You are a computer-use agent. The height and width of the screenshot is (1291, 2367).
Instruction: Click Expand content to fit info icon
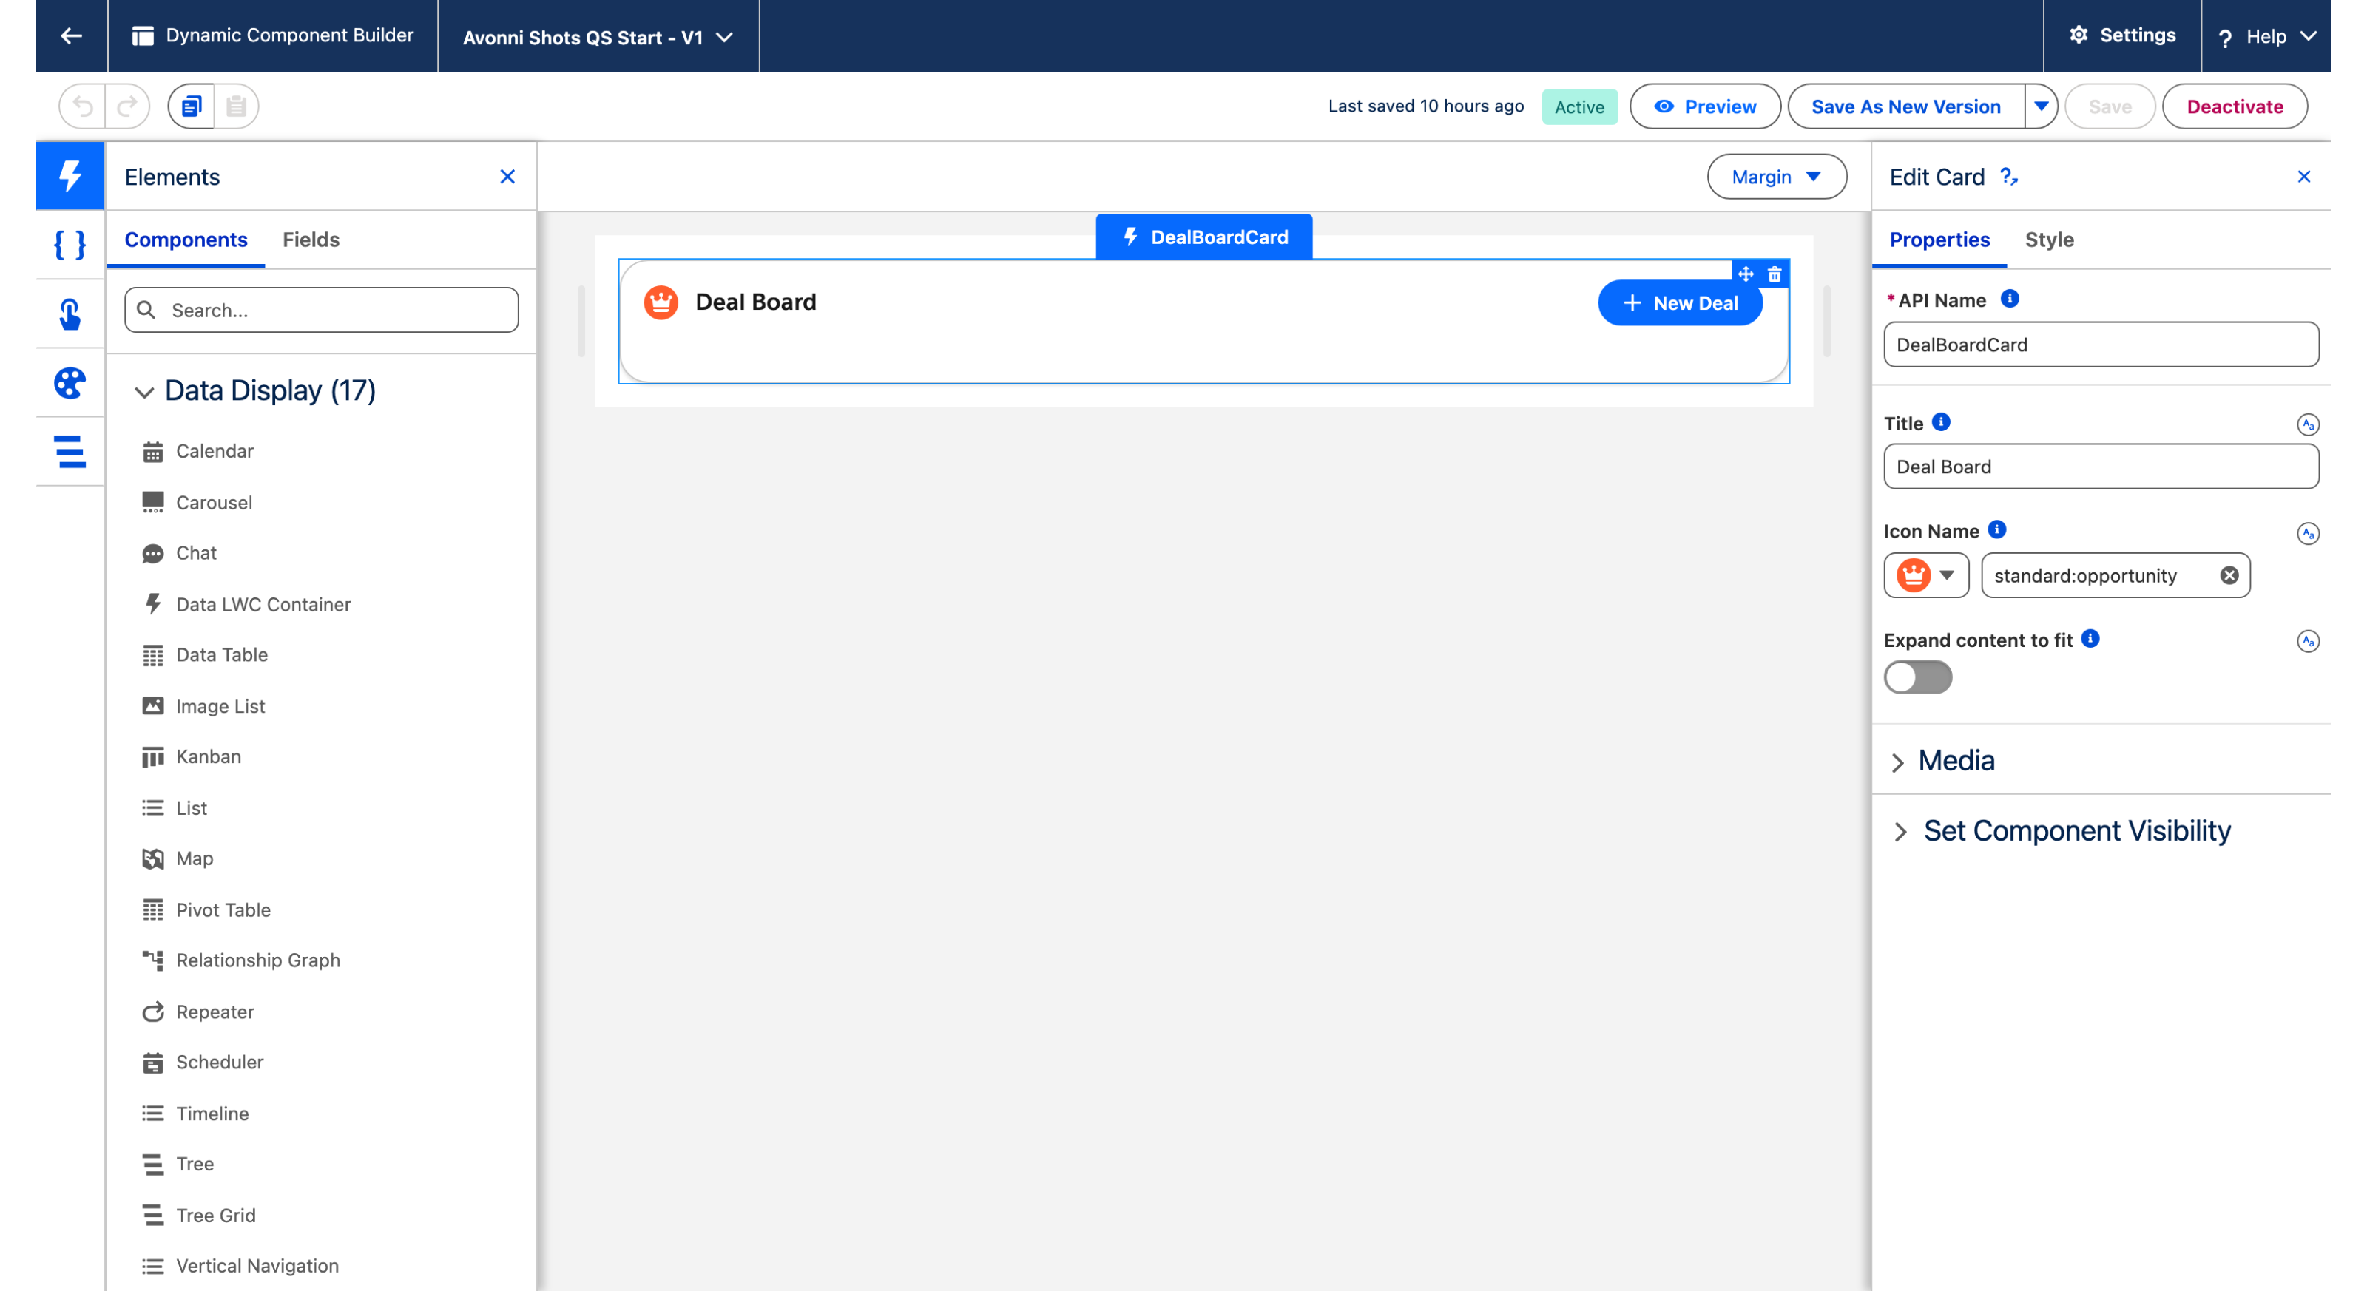pyautogui.click(x=2090, y=638)
